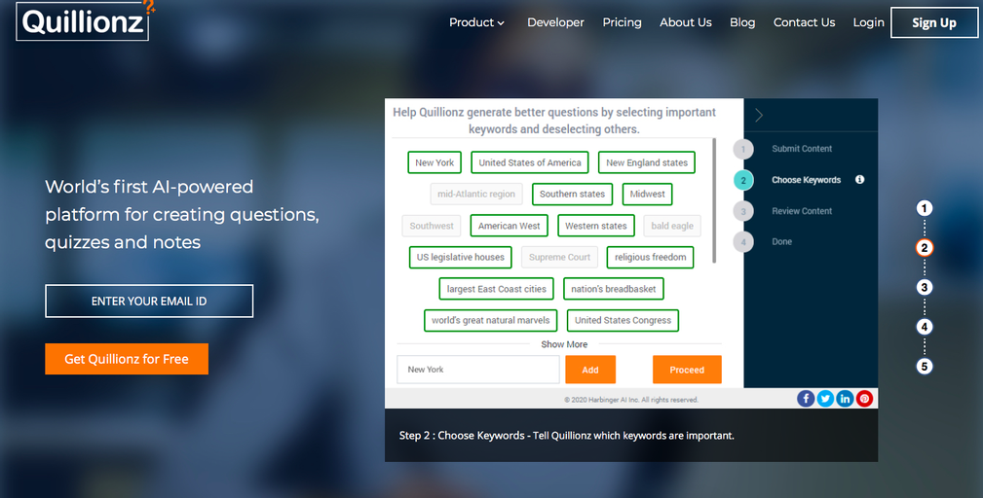Image resolution: width=983 pixels, height=498 pixels.
Task: Go to Pricing page
Action: (x=622, y=22)
